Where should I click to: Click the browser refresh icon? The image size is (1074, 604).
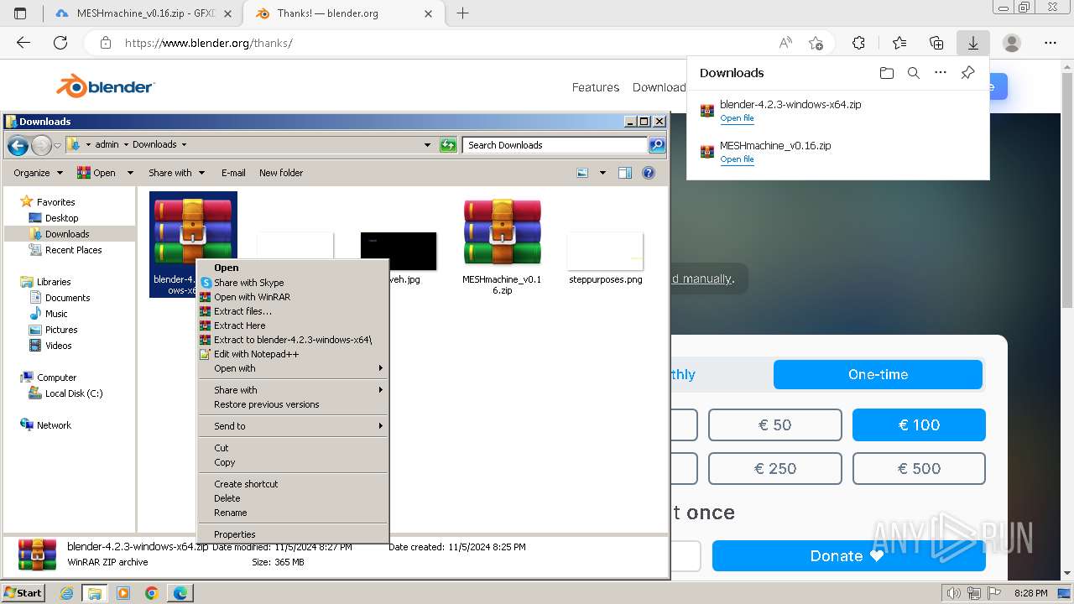coord(60,43)
